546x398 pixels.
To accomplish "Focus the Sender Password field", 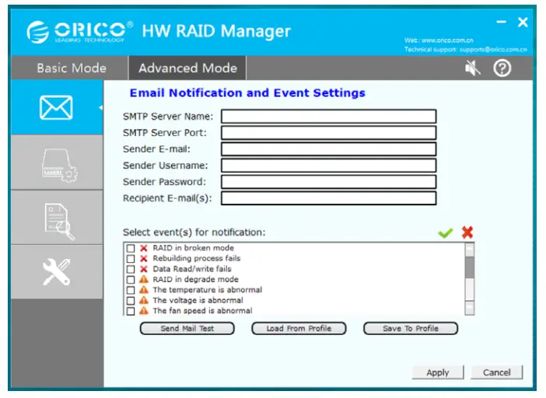I will click(x=329, y=182).
